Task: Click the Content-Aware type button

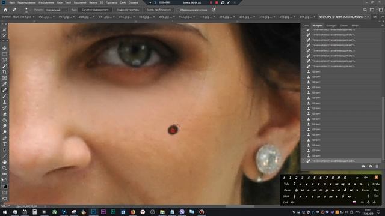Action: coord(95,10)
